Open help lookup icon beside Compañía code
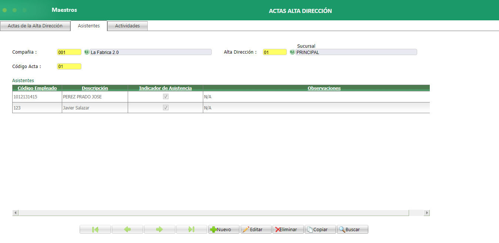The image size is (499, 243). point(87,52)
